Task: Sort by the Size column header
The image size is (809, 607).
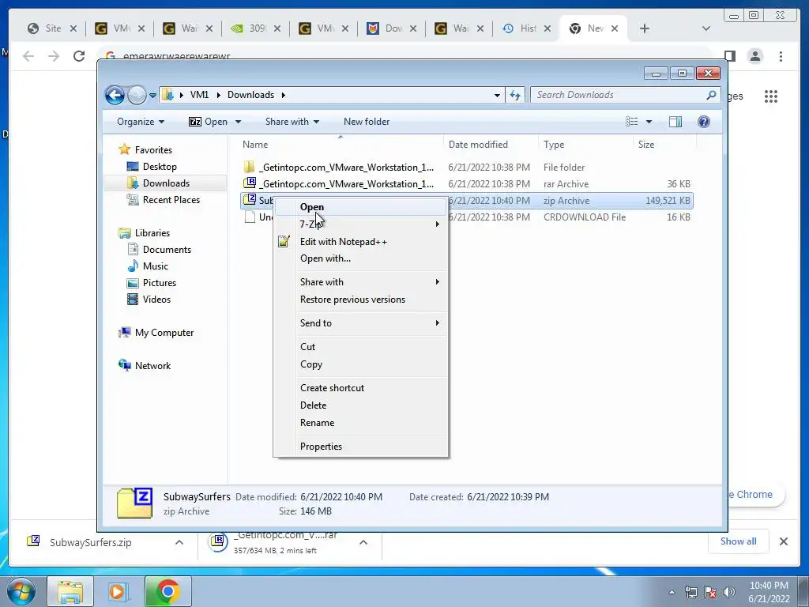Action: click(664, 145)
